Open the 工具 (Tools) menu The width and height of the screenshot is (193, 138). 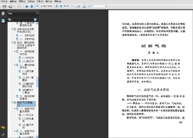click(40, 1)
